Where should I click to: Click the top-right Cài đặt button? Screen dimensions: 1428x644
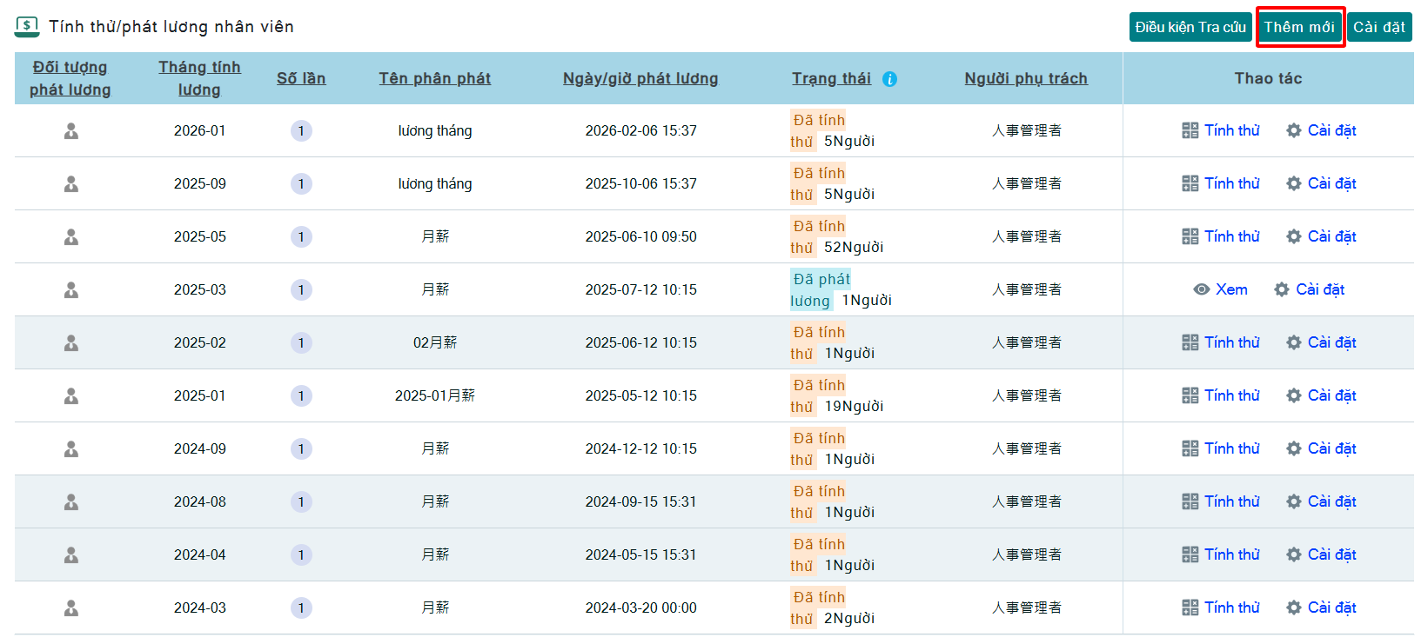pos(1378,27)
